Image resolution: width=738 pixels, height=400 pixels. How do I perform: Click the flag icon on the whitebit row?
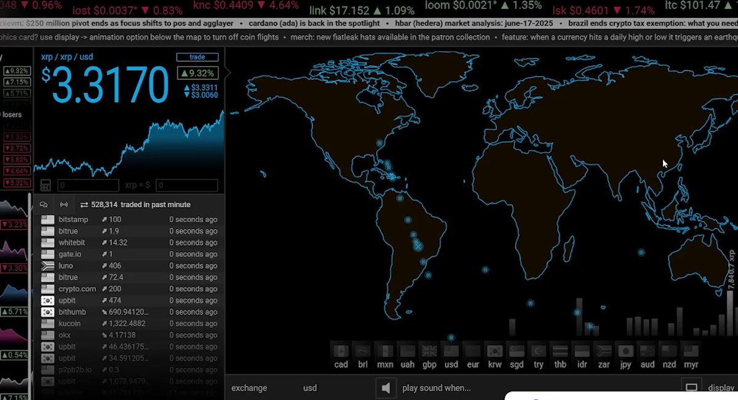click(x=47, y=243)
